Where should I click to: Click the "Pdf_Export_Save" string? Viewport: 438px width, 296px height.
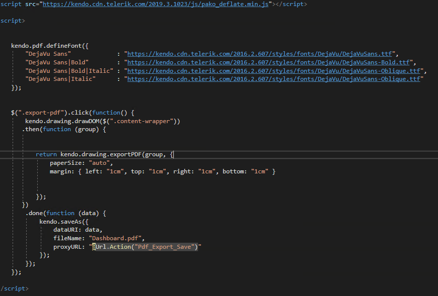pos(165,247)
